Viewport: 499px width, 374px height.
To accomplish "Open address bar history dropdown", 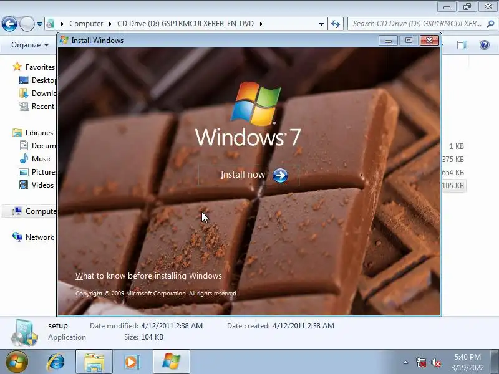I will (x=321, y=24).
